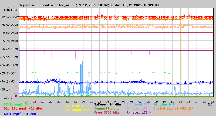Image resolution: width=216 pixels, height=116 pixels.
Task: Click the 'Txrate: 173 M' legend label
Action: pyautogui.click(x=139, y=108)
